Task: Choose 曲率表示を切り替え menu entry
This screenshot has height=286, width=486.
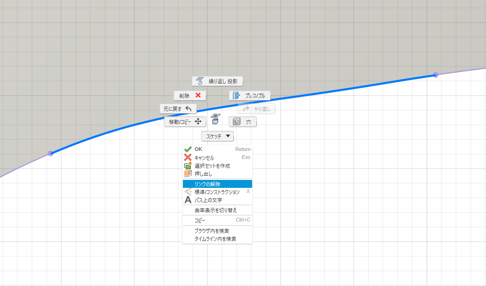Action: (218, 210)
